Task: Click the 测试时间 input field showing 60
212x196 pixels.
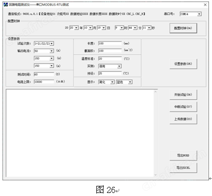Action: 44,74
